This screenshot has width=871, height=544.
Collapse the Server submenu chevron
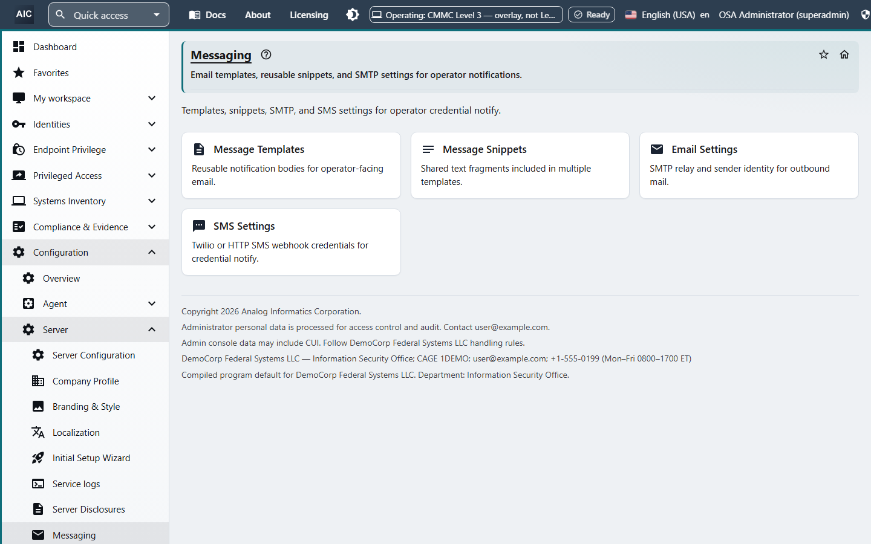(152, 329)
